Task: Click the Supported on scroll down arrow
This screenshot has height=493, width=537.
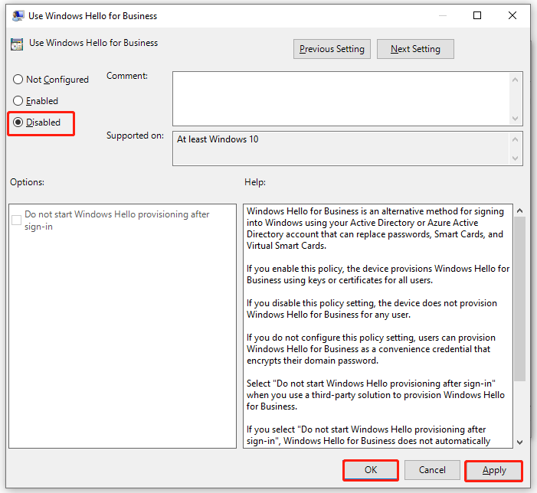Action: point(515,158)
